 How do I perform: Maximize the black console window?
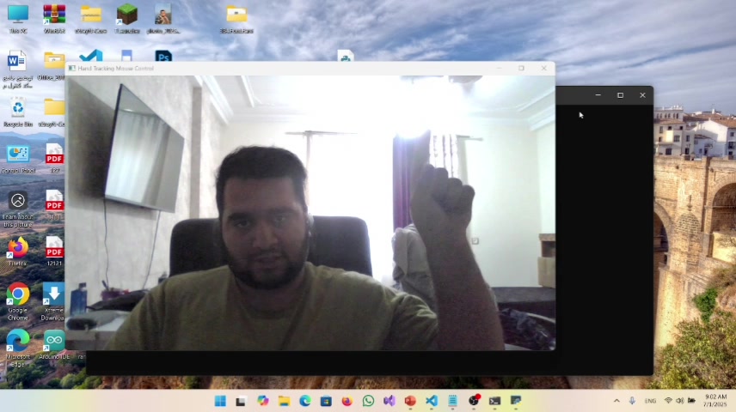620,95
